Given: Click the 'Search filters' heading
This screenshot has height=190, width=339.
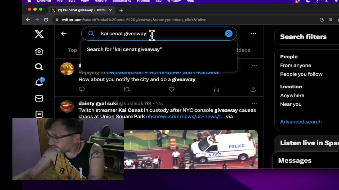Looking at the screenshot, I should 303,37.
